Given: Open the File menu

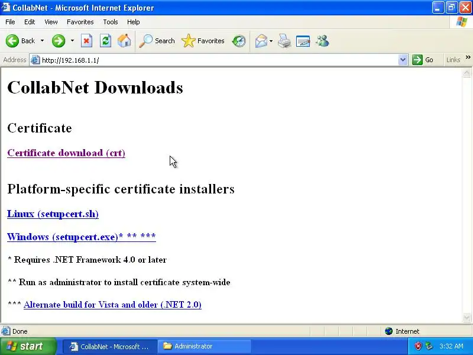Looking at the screenshot, I should (x=10, y=22).
